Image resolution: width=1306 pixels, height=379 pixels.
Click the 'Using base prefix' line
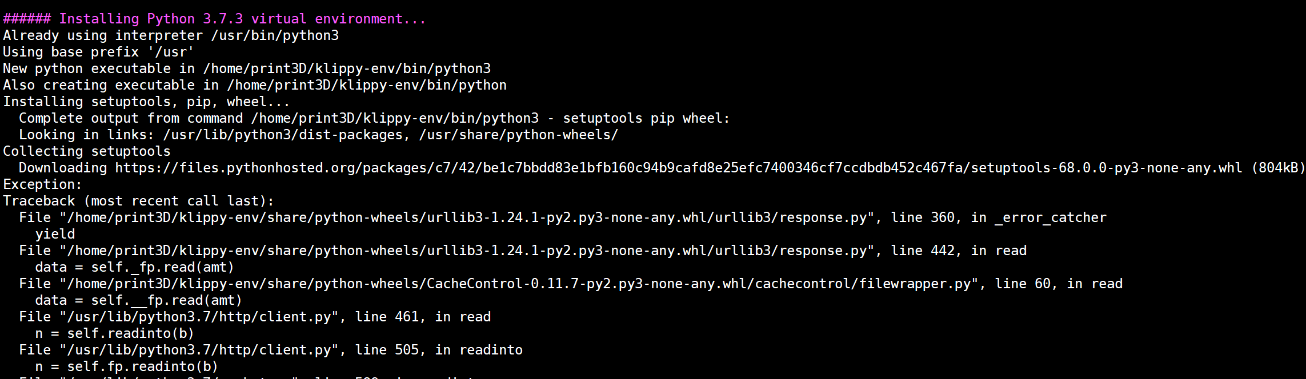[99, 52]
